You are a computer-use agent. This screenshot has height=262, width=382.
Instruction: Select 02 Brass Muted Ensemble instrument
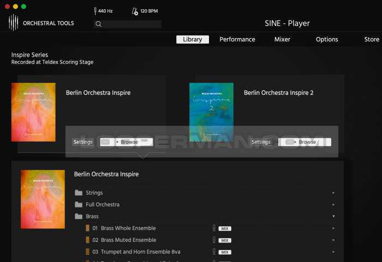pyautogui.click(x=124, y=240)
